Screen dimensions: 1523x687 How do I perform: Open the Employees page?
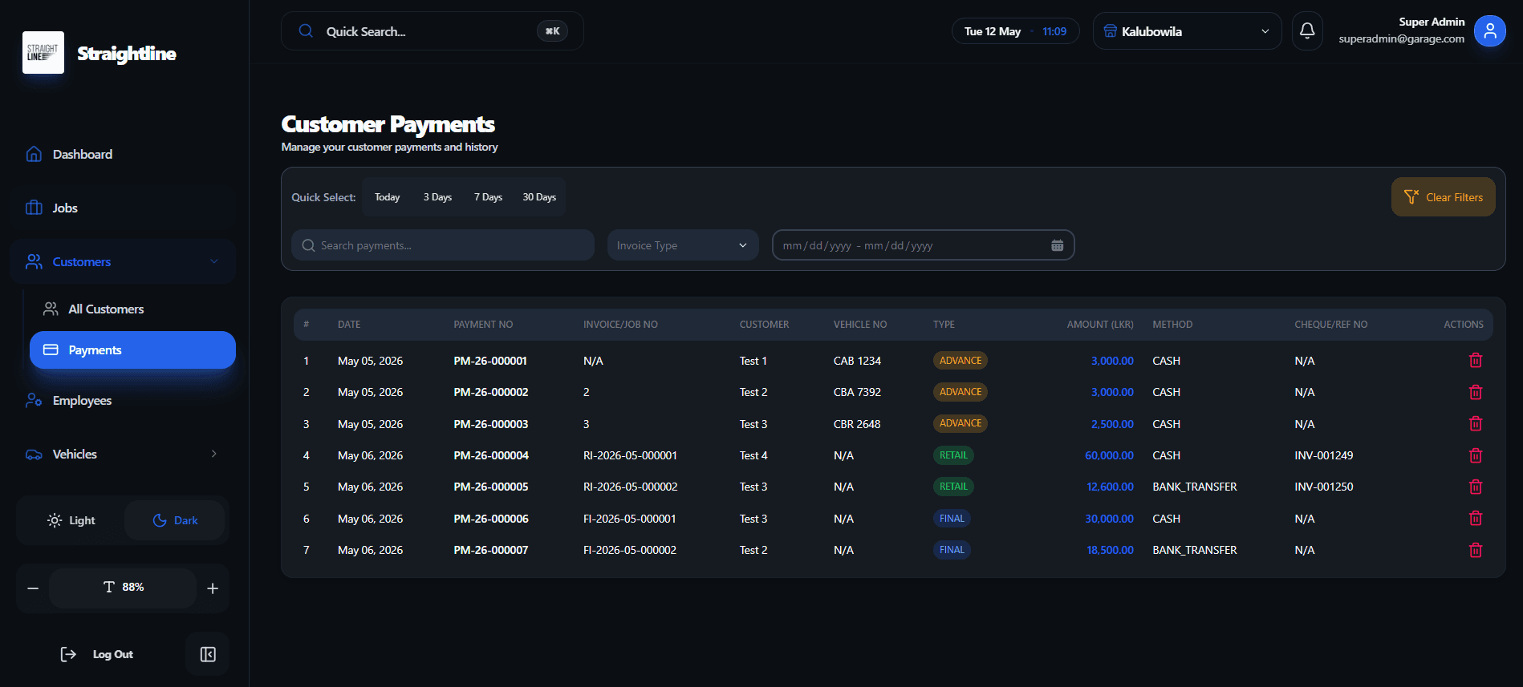pos(123,400)
